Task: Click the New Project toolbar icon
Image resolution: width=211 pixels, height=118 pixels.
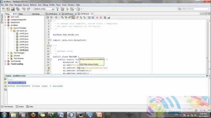Action: pyautogui.click(x=8, y=9)
